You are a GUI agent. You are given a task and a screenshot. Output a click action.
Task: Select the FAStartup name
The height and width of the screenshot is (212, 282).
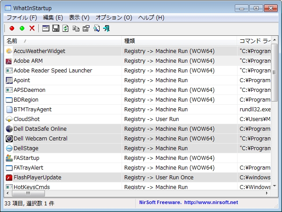[26, 158]
